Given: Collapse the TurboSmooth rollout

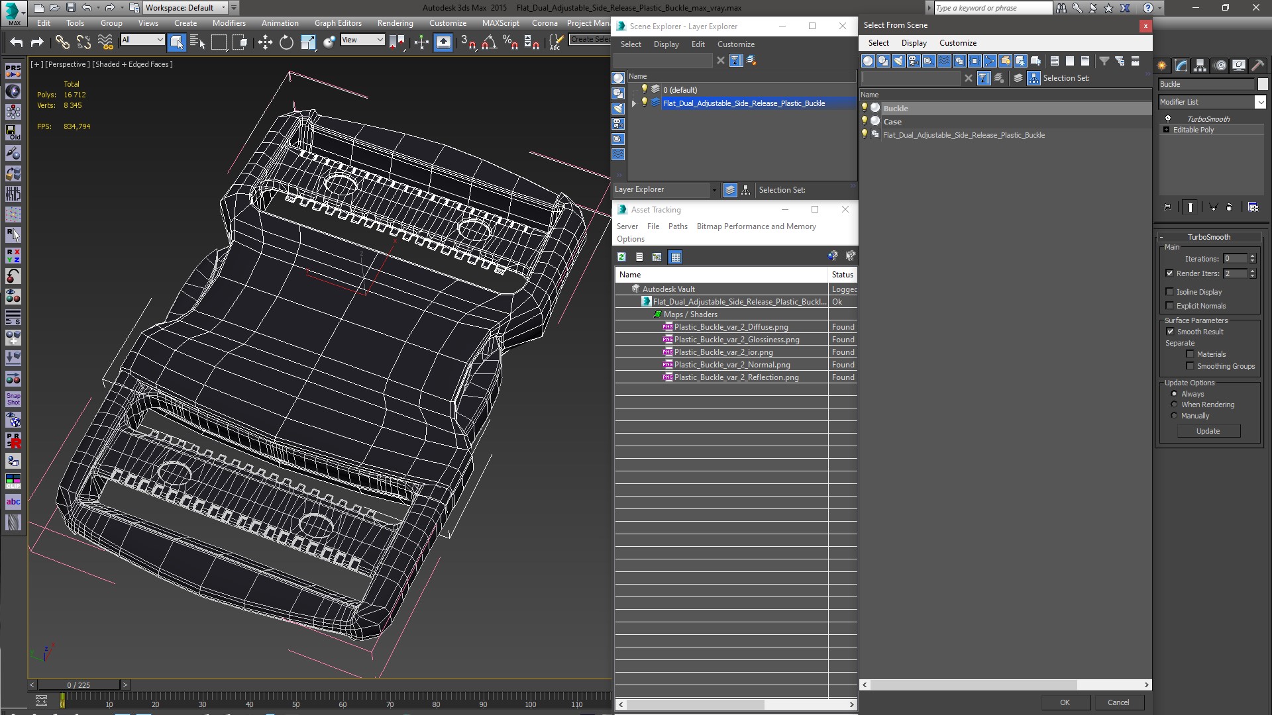Looking at the screenshot, I should 1161,237.
